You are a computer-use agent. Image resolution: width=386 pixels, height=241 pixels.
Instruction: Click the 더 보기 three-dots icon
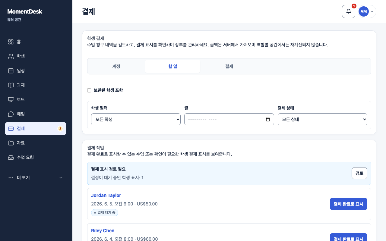(11, 178)
